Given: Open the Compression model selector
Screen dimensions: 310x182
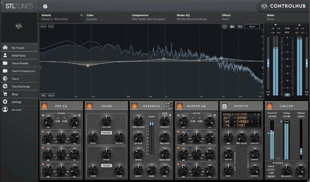Looking at the screenshot, I should tap(148, 19).
